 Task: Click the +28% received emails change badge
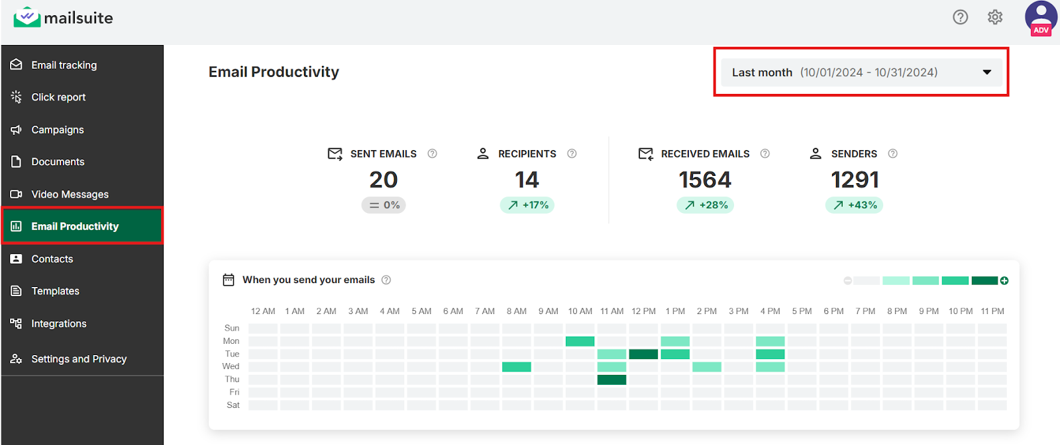(706, 205)
